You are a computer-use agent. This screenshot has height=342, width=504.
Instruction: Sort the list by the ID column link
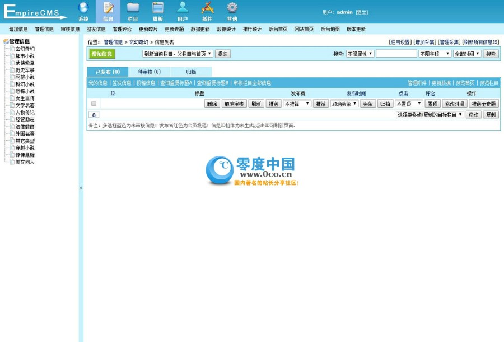click(x=113, y=93)
